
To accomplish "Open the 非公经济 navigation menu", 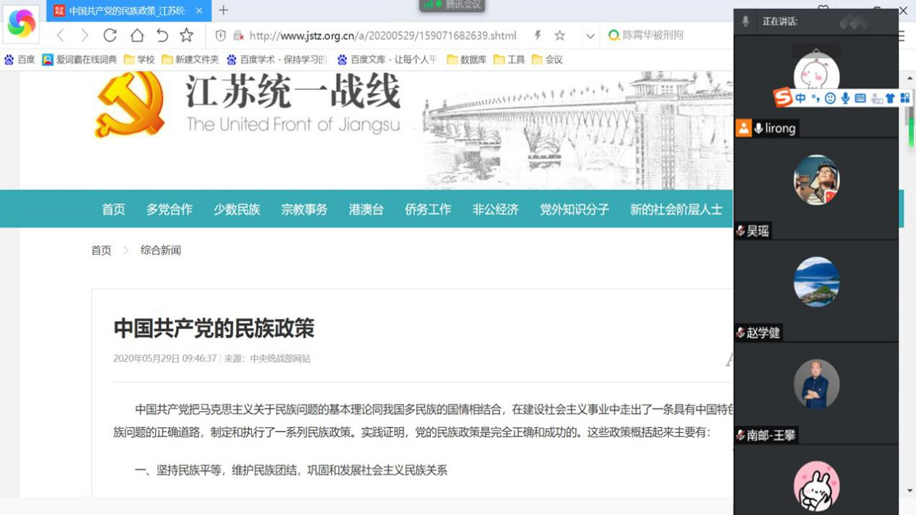I will coord(495,209).
